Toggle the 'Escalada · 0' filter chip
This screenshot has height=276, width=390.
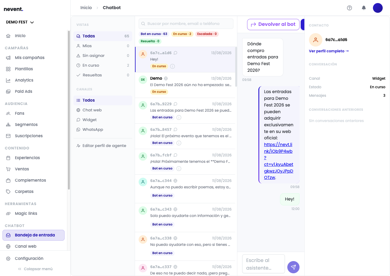(x=207, y=34)
